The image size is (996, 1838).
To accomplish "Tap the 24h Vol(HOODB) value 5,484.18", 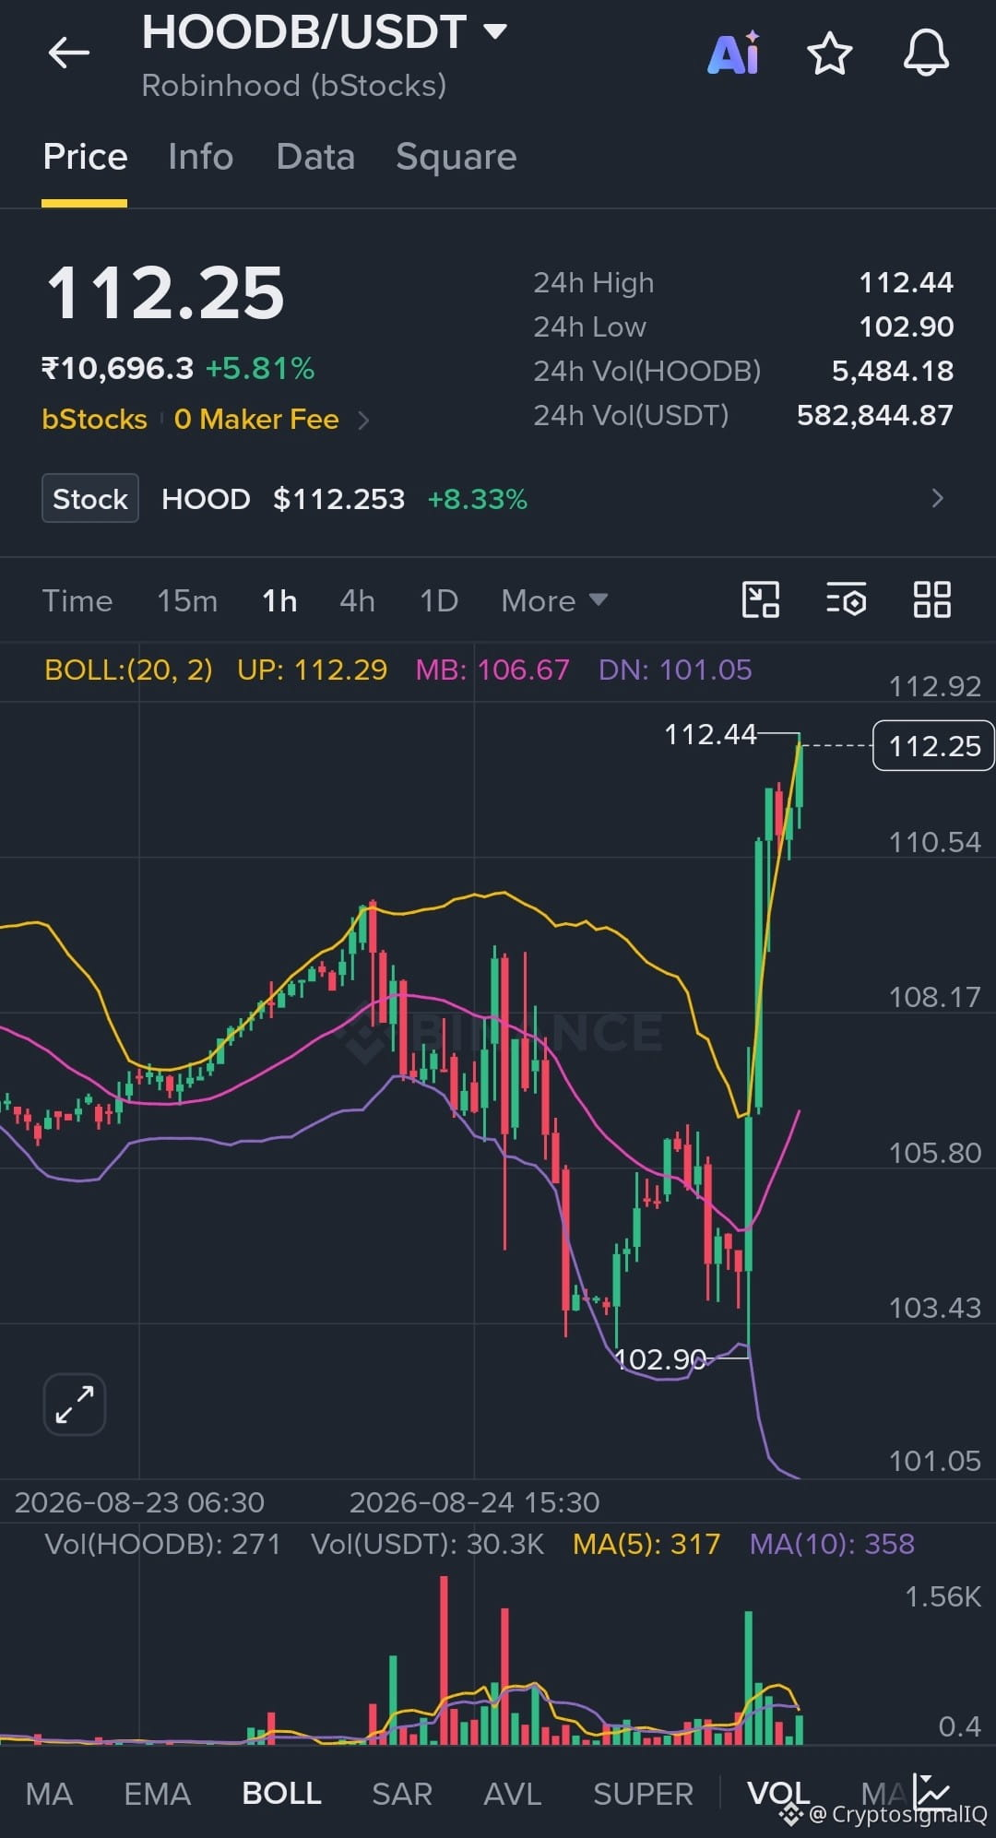I will [892, 371].
